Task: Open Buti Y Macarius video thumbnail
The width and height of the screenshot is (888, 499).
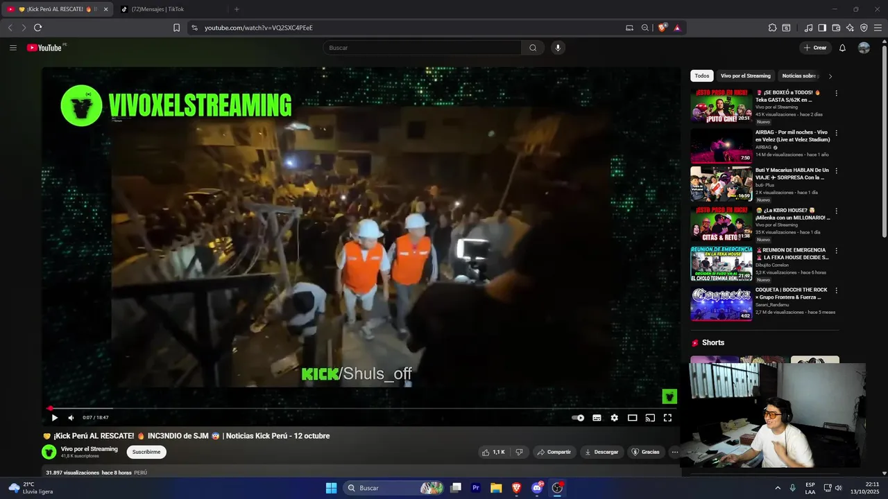Action: [x=721, y=184]
